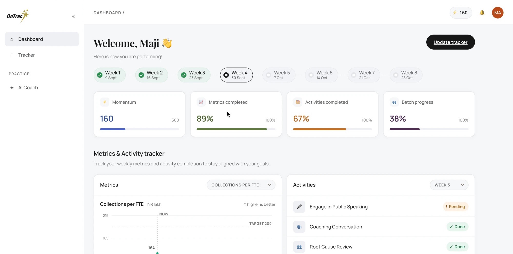Screen dimensions: 513x254
Task: Click the Tracker list icon
Action: pos(12,55)
